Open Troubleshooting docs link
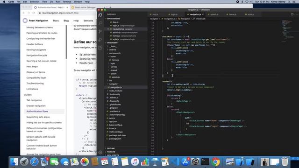 35,84
